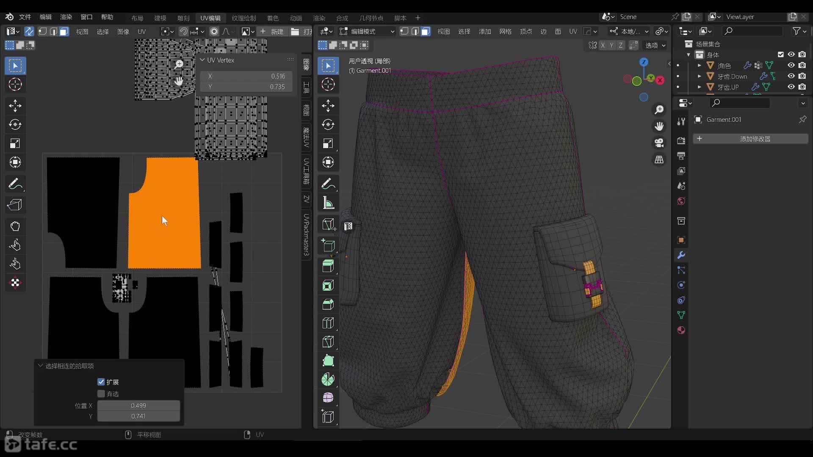This screenshot has width=813, height=457.
Task: Open the 编辑 menu
Action: pos(45,17)
